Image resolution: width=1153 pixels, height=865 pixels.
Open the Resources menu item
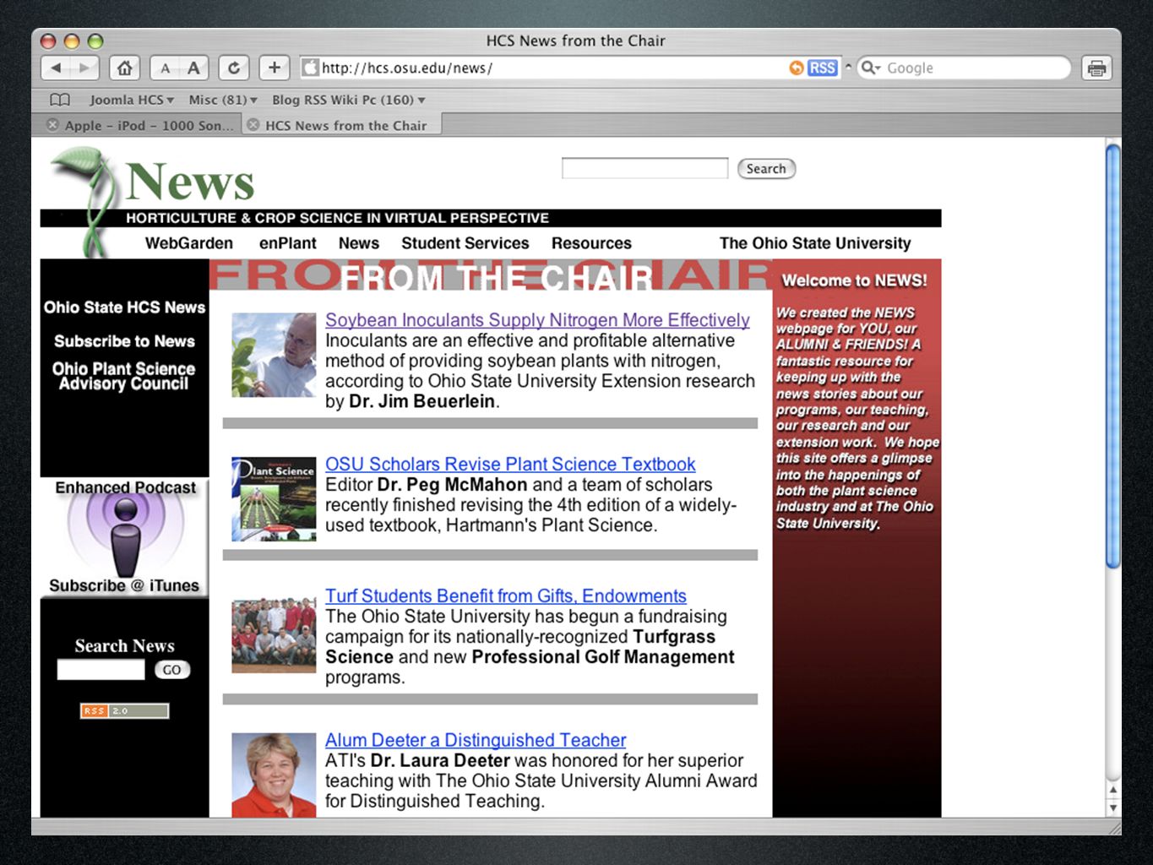coord(591,243)
